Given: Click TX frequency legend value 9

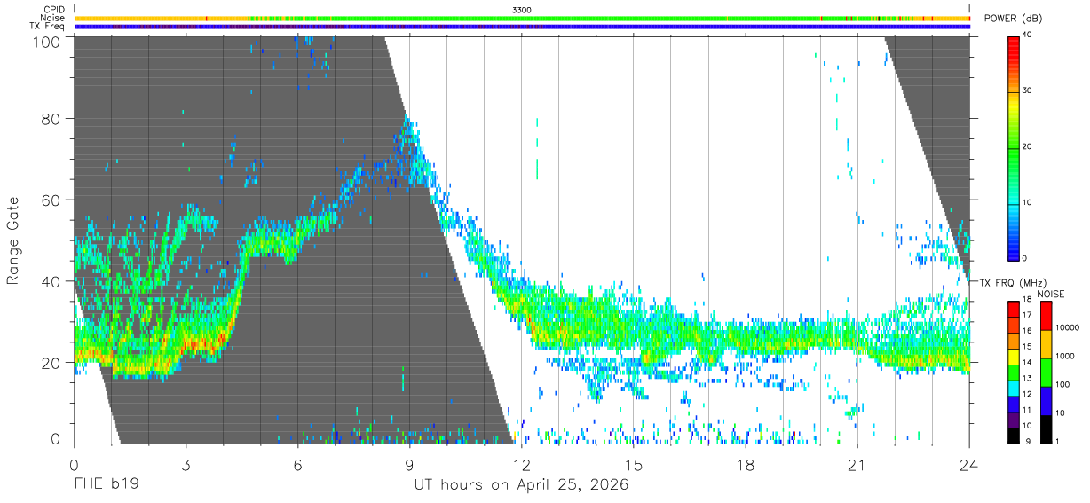Looking at the screenshot, I should click(1031, 441).
